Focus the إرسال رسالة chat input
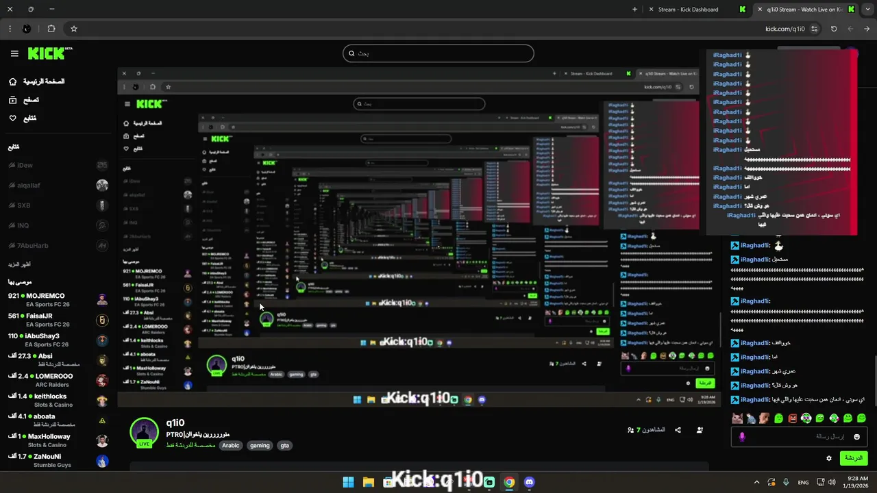The height and width of the screenshot is (493, 877). 799,437
